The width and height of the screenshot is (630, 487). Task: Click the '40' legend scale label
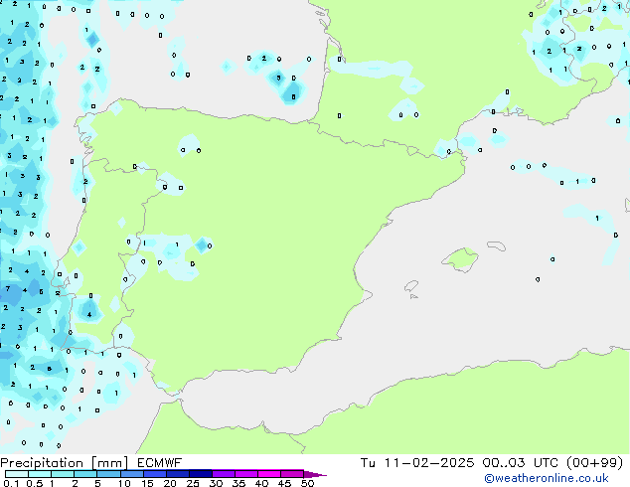click(261, 483)
